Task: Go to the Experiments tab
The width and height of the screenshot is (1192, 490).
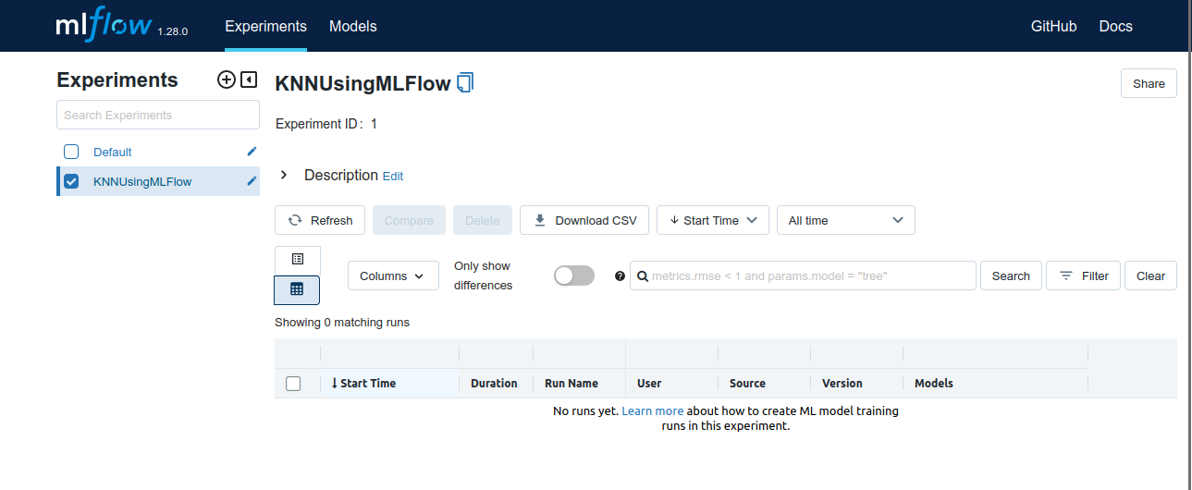Action: point(266,26)
